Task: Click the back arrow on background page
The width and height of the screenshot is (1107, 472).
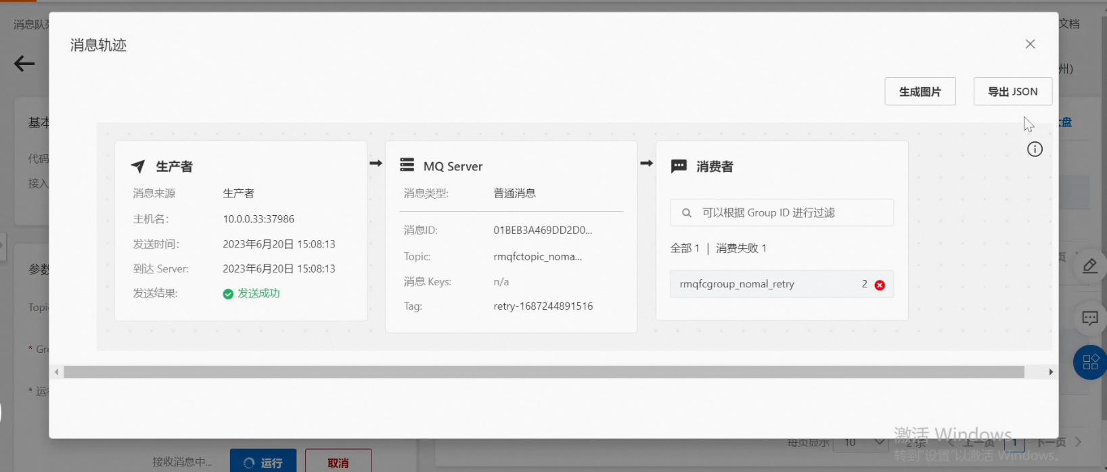Action: (x=24, y=64)
